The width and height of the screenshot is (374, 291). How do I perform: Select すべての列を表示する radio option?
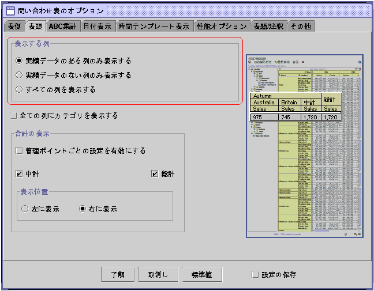click(20, 89)
